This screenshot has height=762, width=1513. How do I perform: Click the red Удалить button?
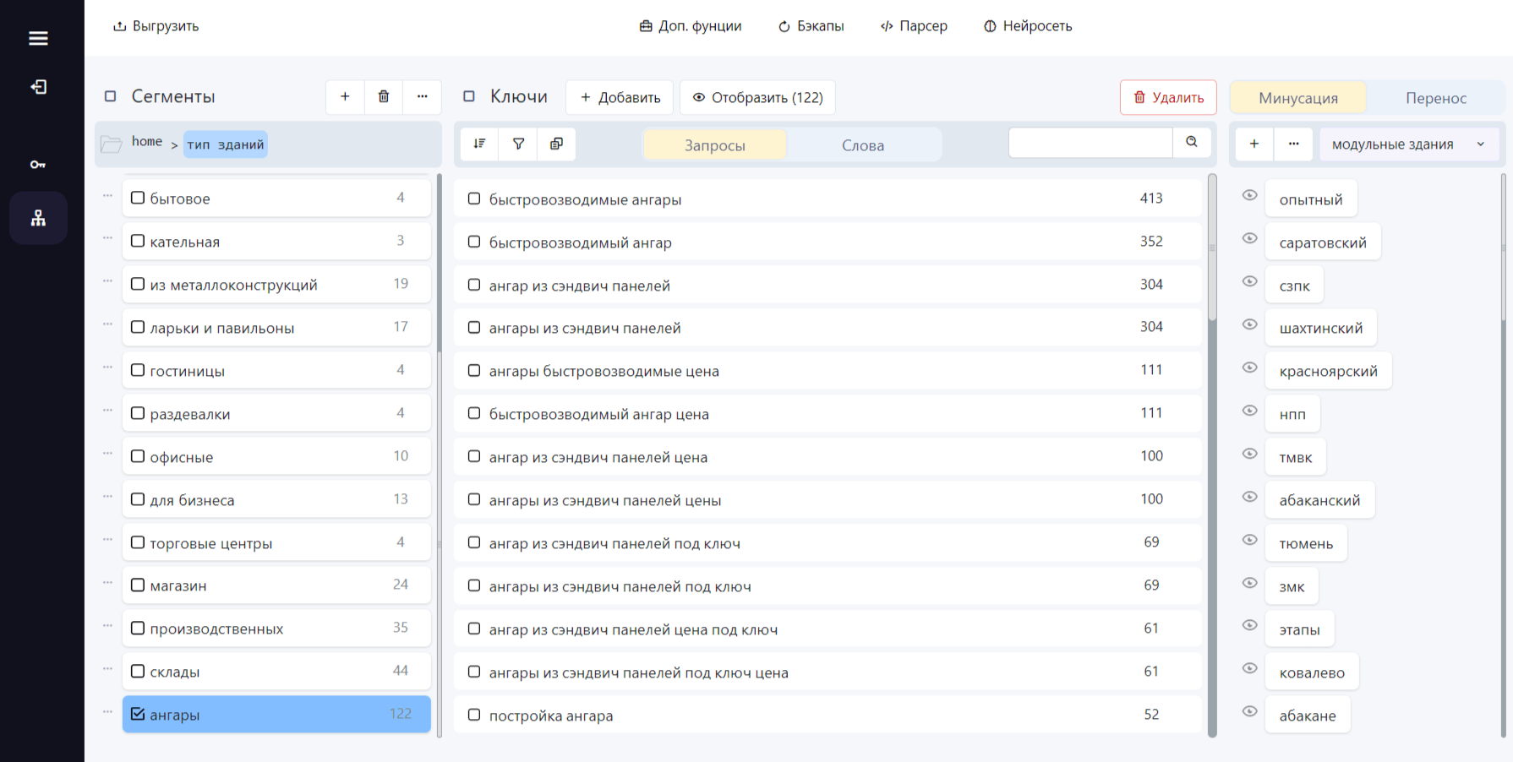(x=1168, y=97)
